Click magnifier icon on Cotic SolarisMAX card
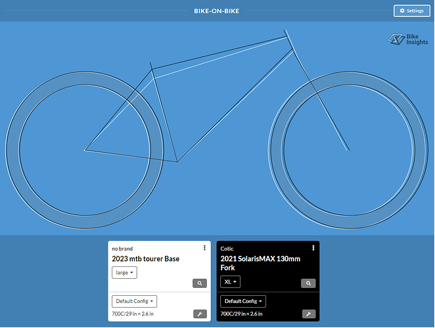This screenshot has height=328, width=435. pos(308,283)
